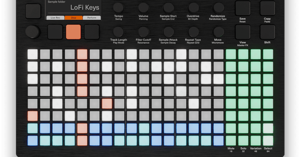The image size is (301, 157).
Task: Toggle the white pad at track 4 step 3
Action: [58, 91]
